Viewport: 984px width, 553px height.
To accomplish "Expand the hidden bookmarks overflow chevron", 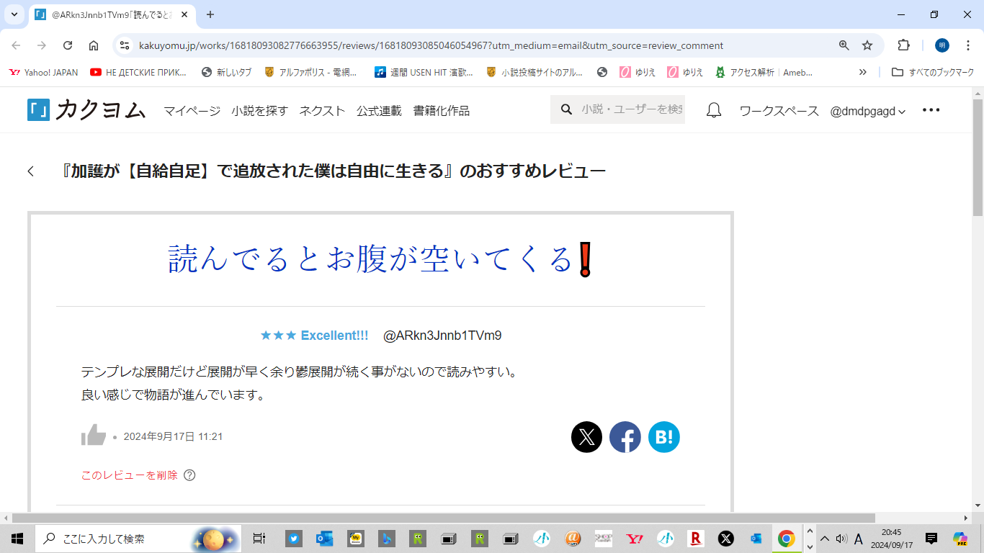I will 863,72.
